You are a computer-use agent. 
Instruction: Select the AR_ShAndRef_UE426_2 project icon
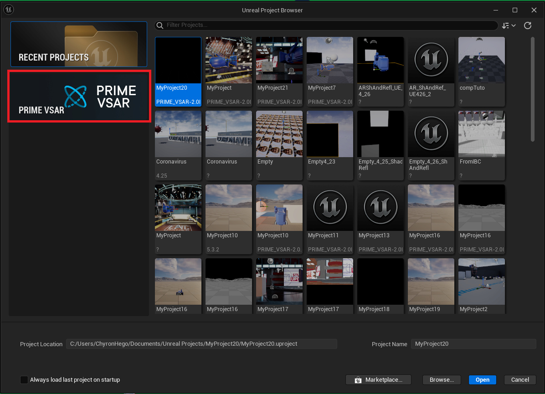pyautogui.click(x=431, y=60)
